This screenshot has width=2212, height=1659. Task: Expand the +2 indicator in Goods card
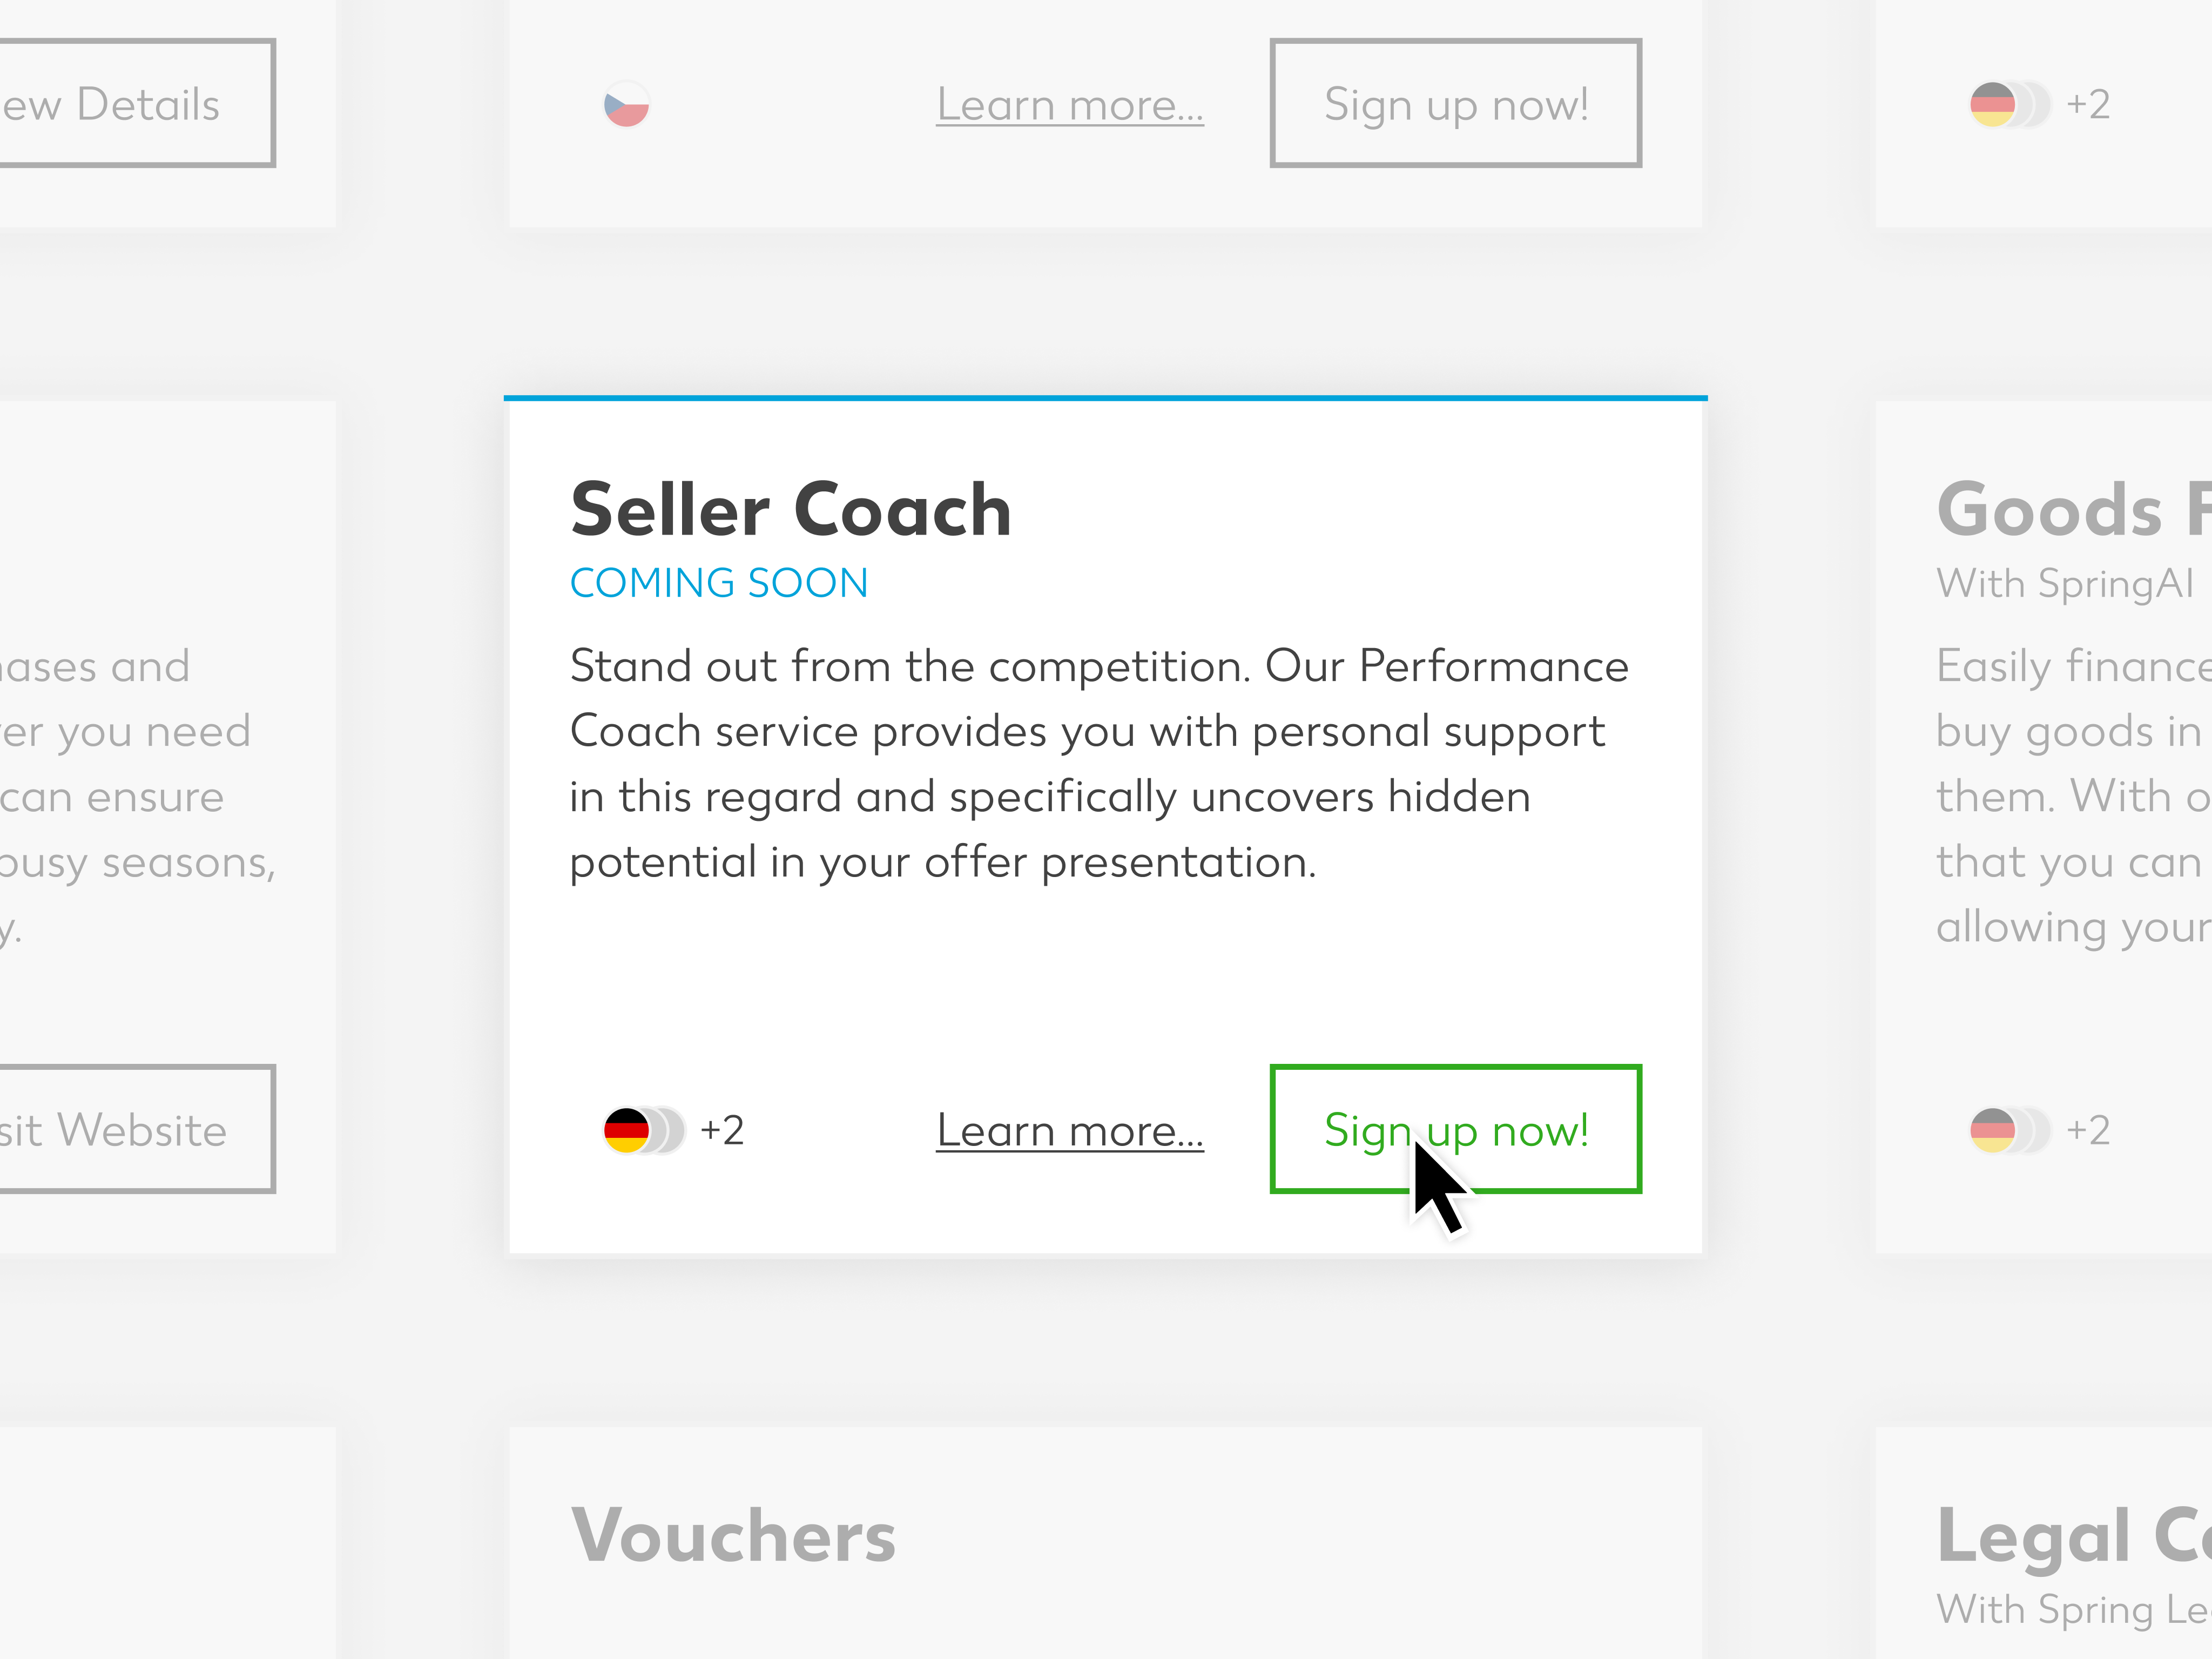tap(2088, 1130)
